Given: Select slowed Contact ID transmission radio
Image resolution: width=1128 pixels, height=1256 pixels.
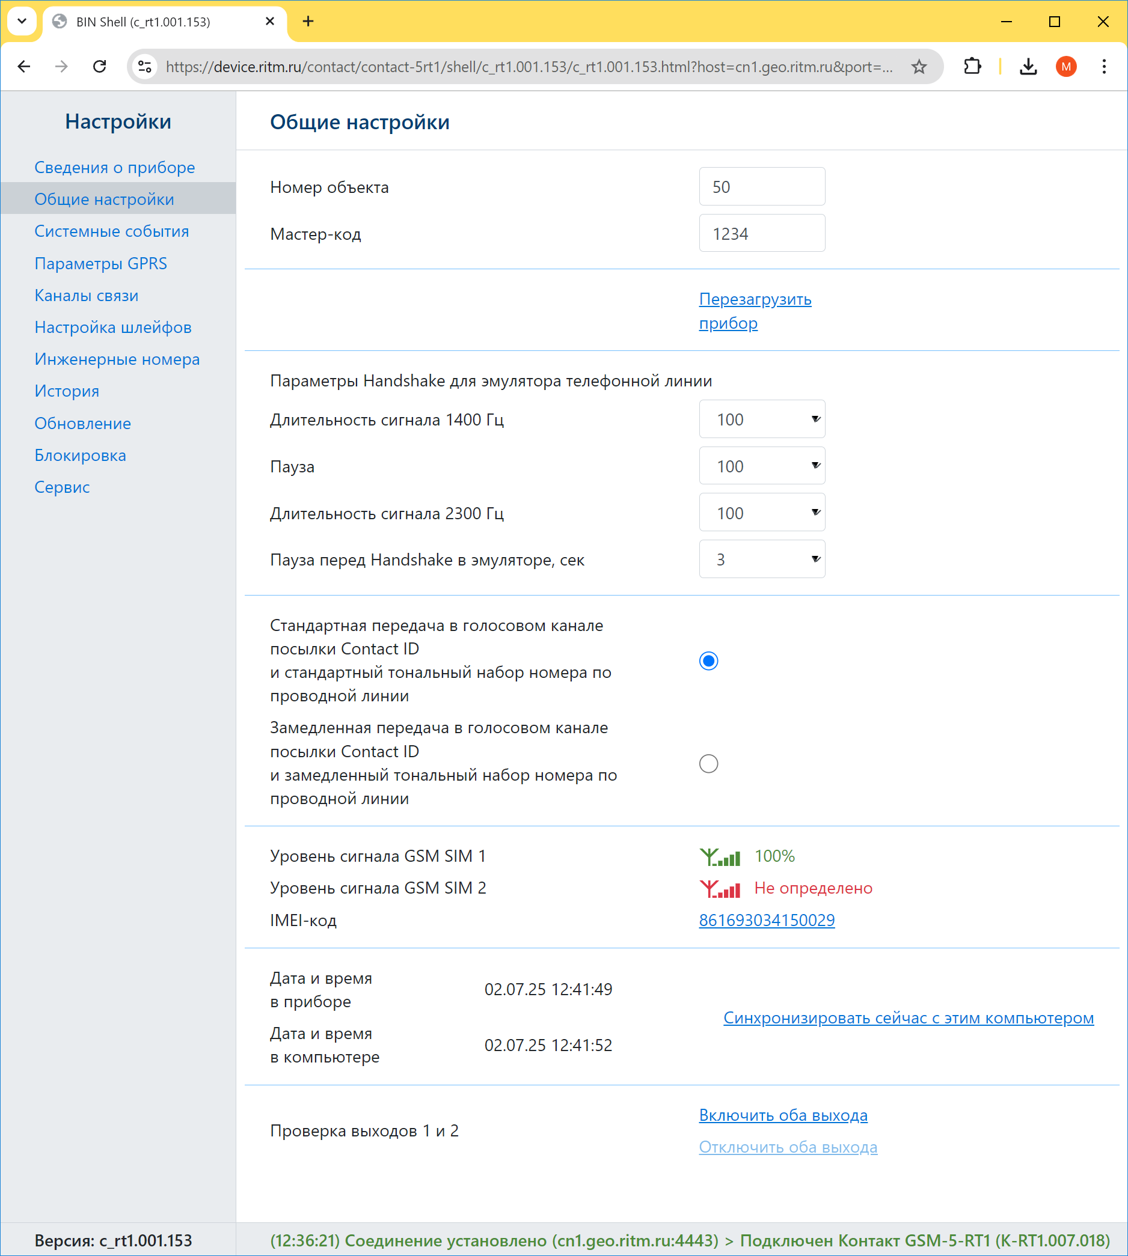Looking at the screenshot, I should pos(708,764).
